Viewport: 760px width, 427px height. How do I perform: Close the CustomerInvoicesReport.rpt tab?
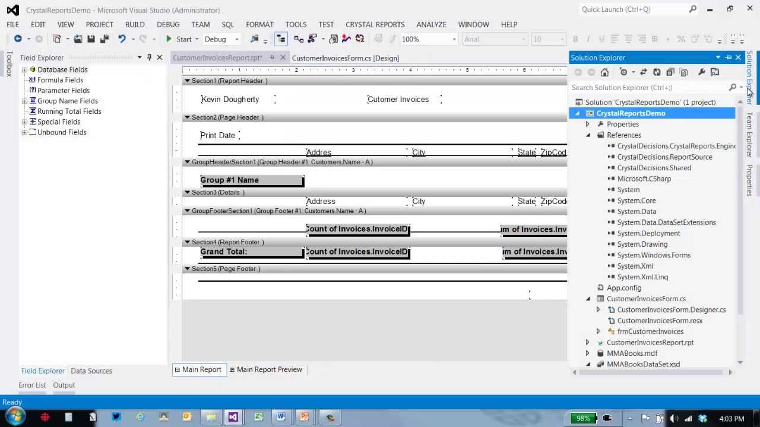pyautogui.click(x=283, y=58)
